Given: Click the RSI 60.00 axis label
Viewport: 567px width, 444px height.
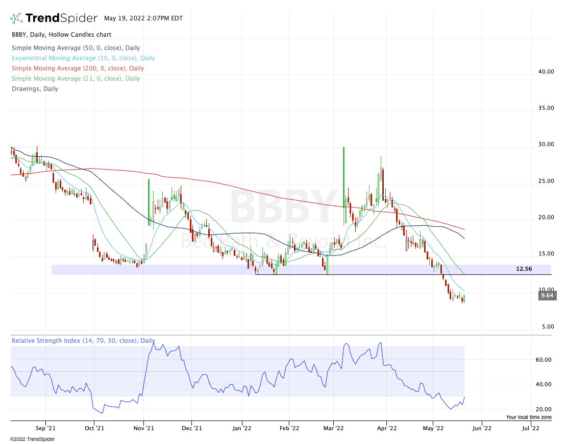Looking at the screenshot, I should pos(544,360).
